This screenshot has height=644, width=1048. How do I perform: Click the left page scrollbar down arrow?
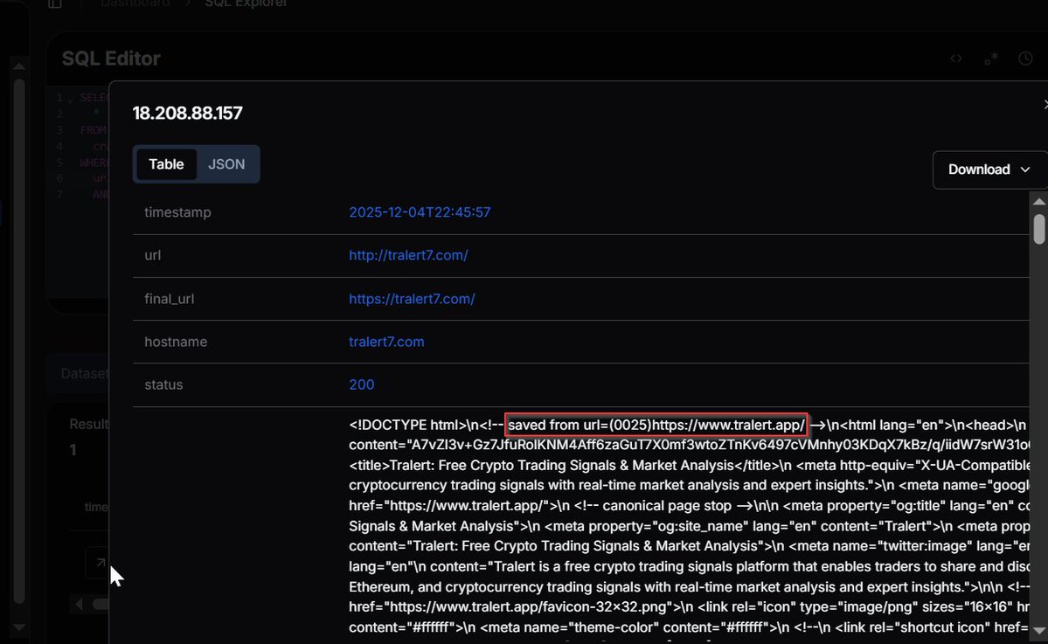pyautogui.click(x=18, y=627)
